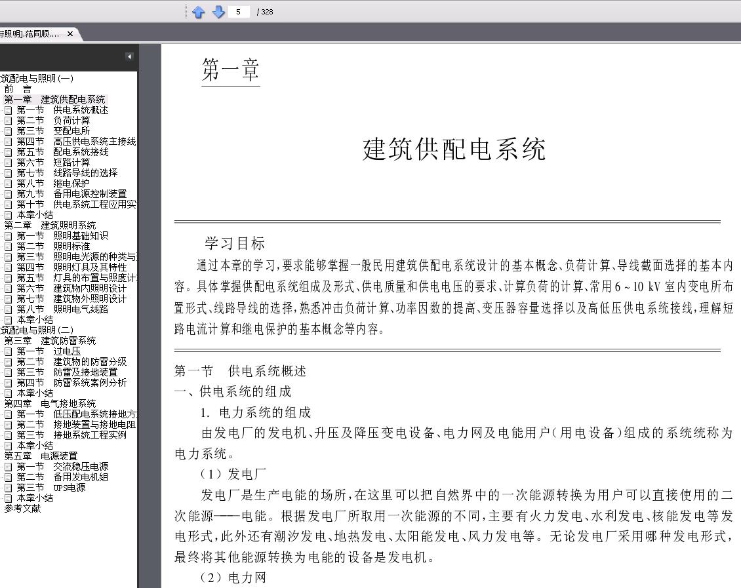Go to next page with down arrow
Viewport: 741px width, 588px height.
(x=218, y=12)
